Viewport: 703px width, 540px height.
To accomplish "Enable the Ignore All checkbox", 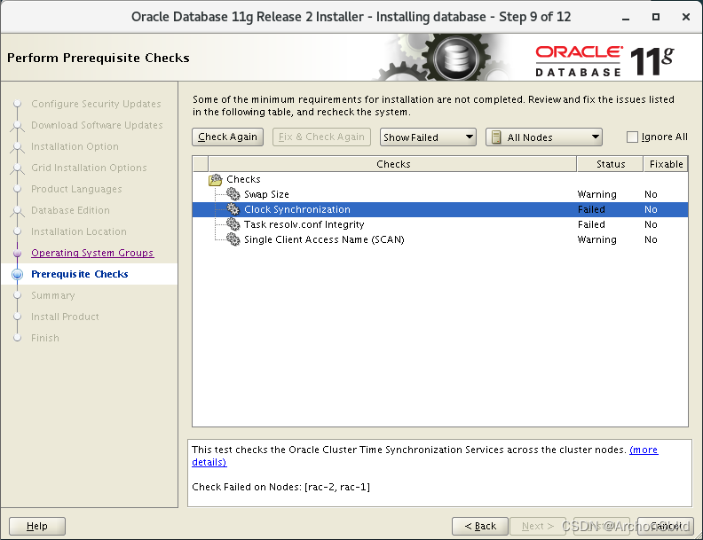I will (632, 137).
